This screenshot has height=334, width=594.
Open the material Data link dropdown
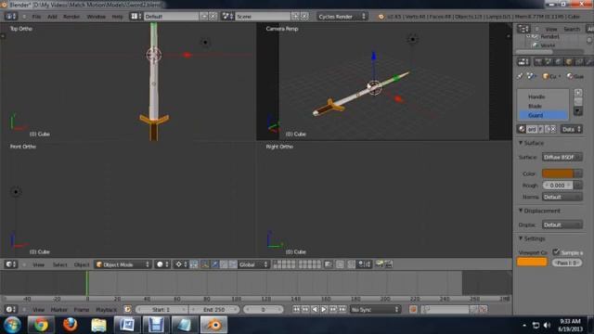tap(572, 130)
